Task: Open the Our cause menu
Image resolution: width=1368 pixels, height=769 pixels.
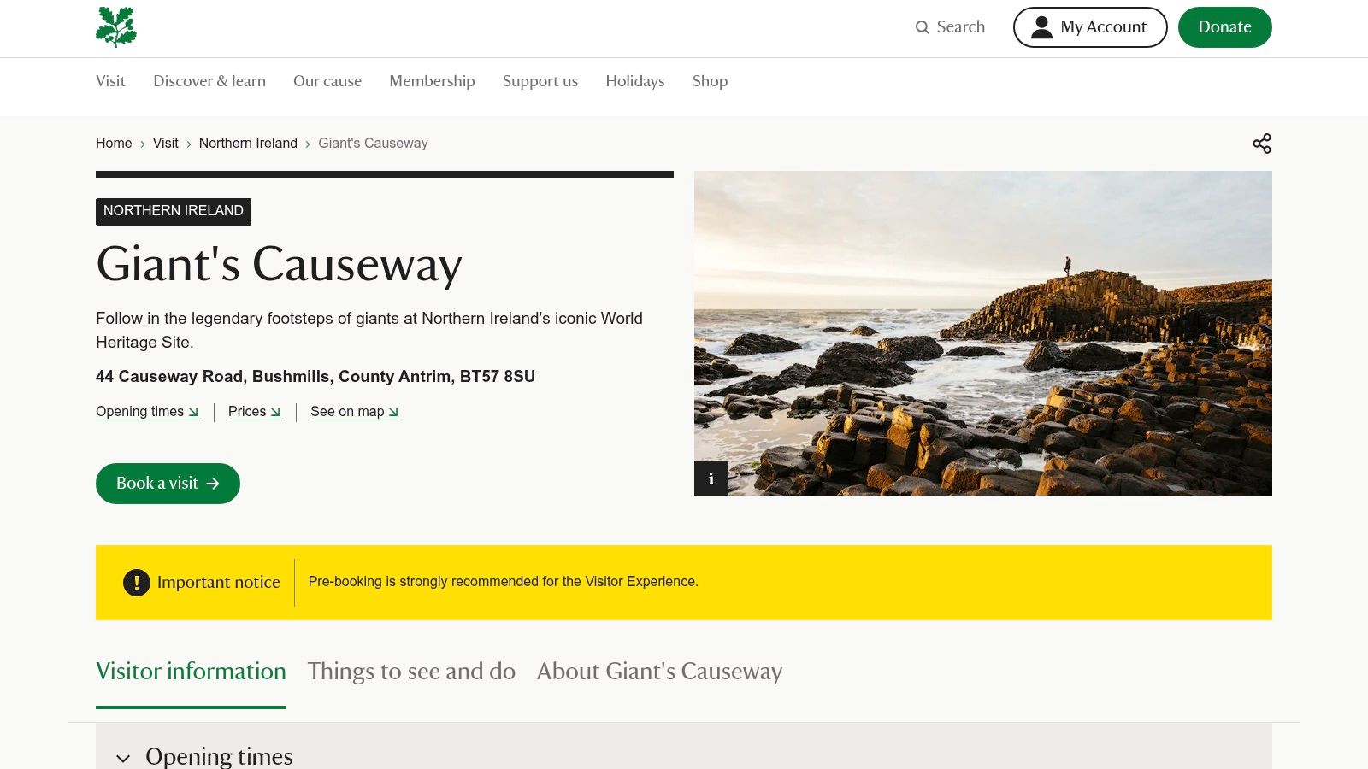Action: click(327, 81)
